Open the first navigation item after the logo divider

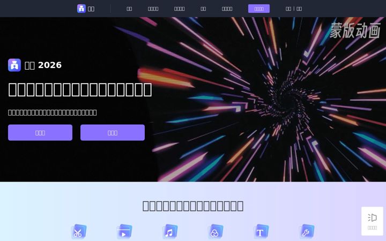pyautogui.click(x=129, y=9)
